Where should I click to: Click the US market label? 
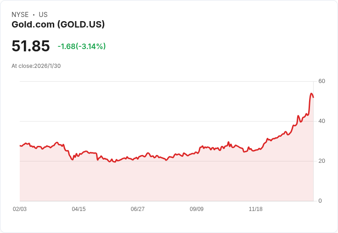(x=43, y=15)
